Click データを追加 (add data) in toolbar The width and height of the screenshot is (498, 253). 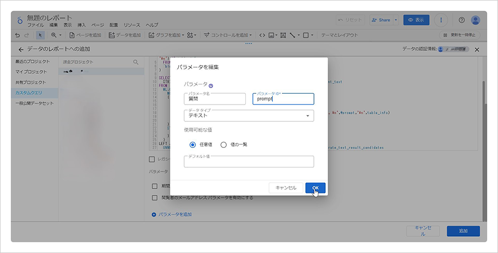pos(124,35)
